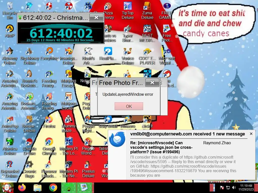Open the Noah's Ark desktop icon

click(x=88, y=56)
